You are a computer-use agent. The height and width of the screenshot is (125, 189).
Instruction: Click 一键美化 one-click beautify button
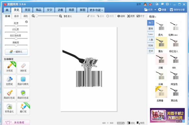(16, 52)
